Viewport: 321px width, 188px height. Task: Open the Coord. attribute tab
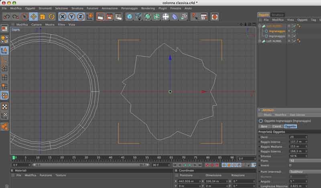[x=277, y=127]
